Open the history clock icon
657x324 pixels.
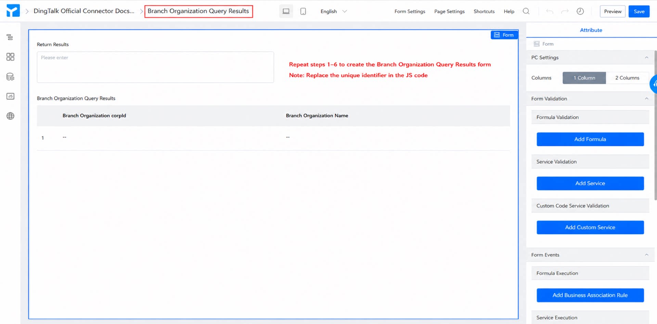(x=580, y=11)
